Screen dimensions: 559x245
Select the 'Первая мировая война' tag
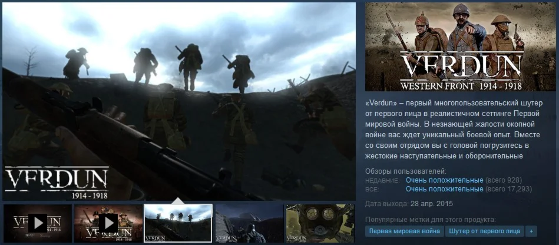[404, 231]
